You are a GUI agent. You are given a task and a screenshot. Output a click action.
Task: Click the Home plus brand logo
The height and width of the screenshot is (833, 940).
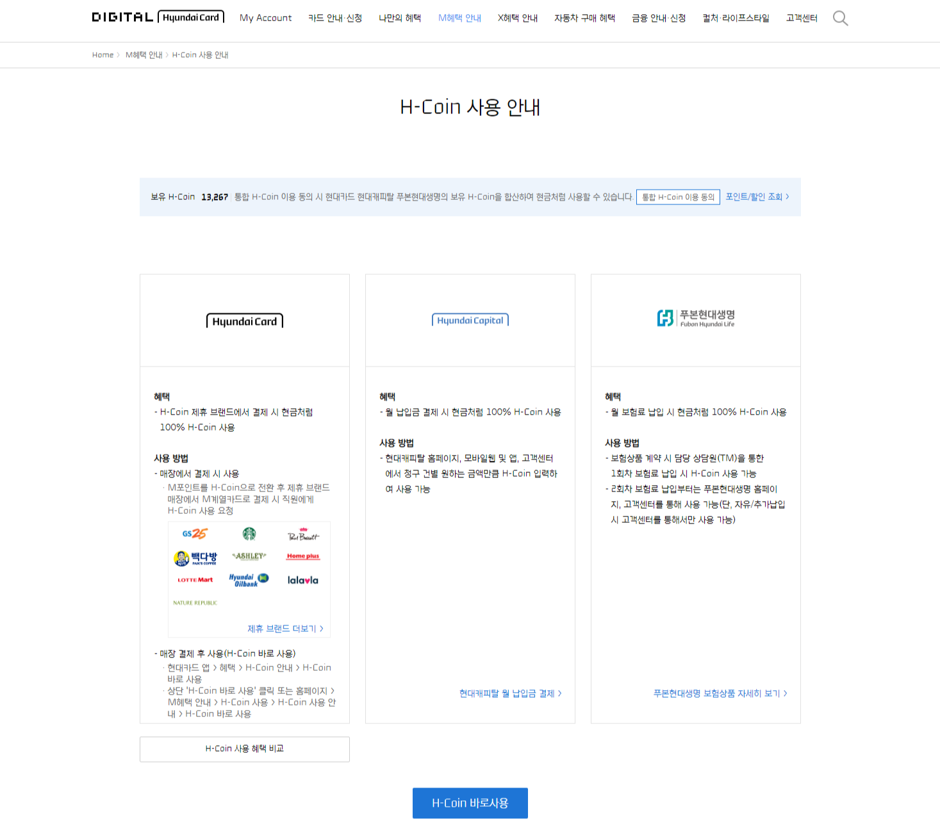click(x=303, y=556)
